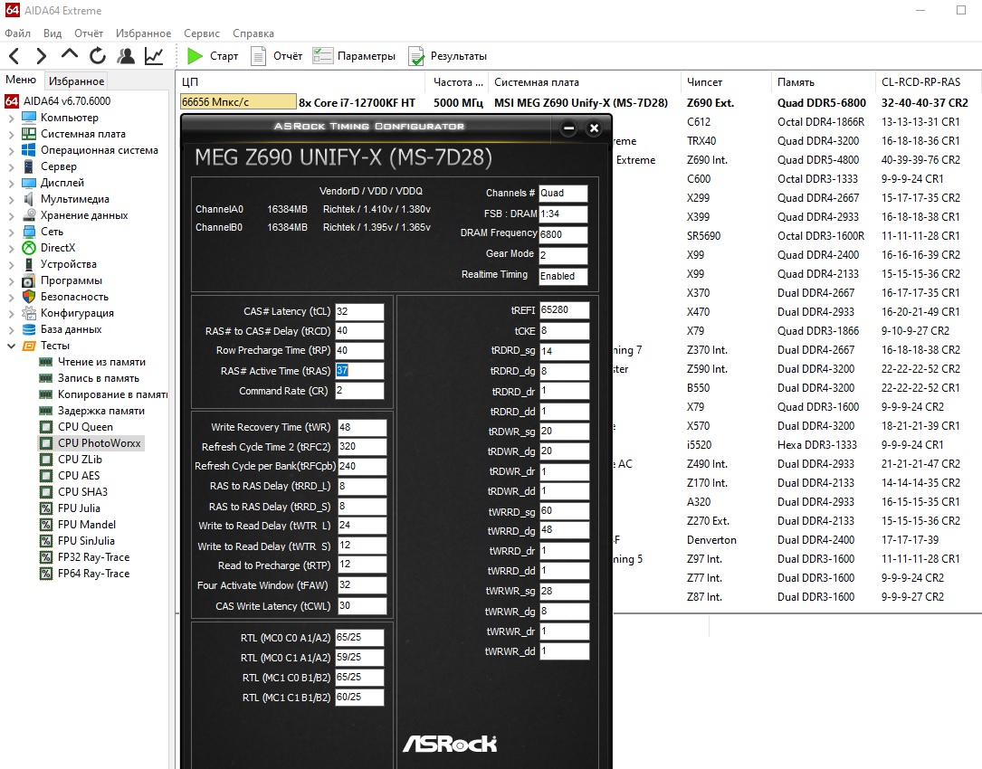Image resolution: width=982 pixels, height=769 pixels.
Task: Click the RAS# Active Time (tRAS) field
Action: (359, 371)
